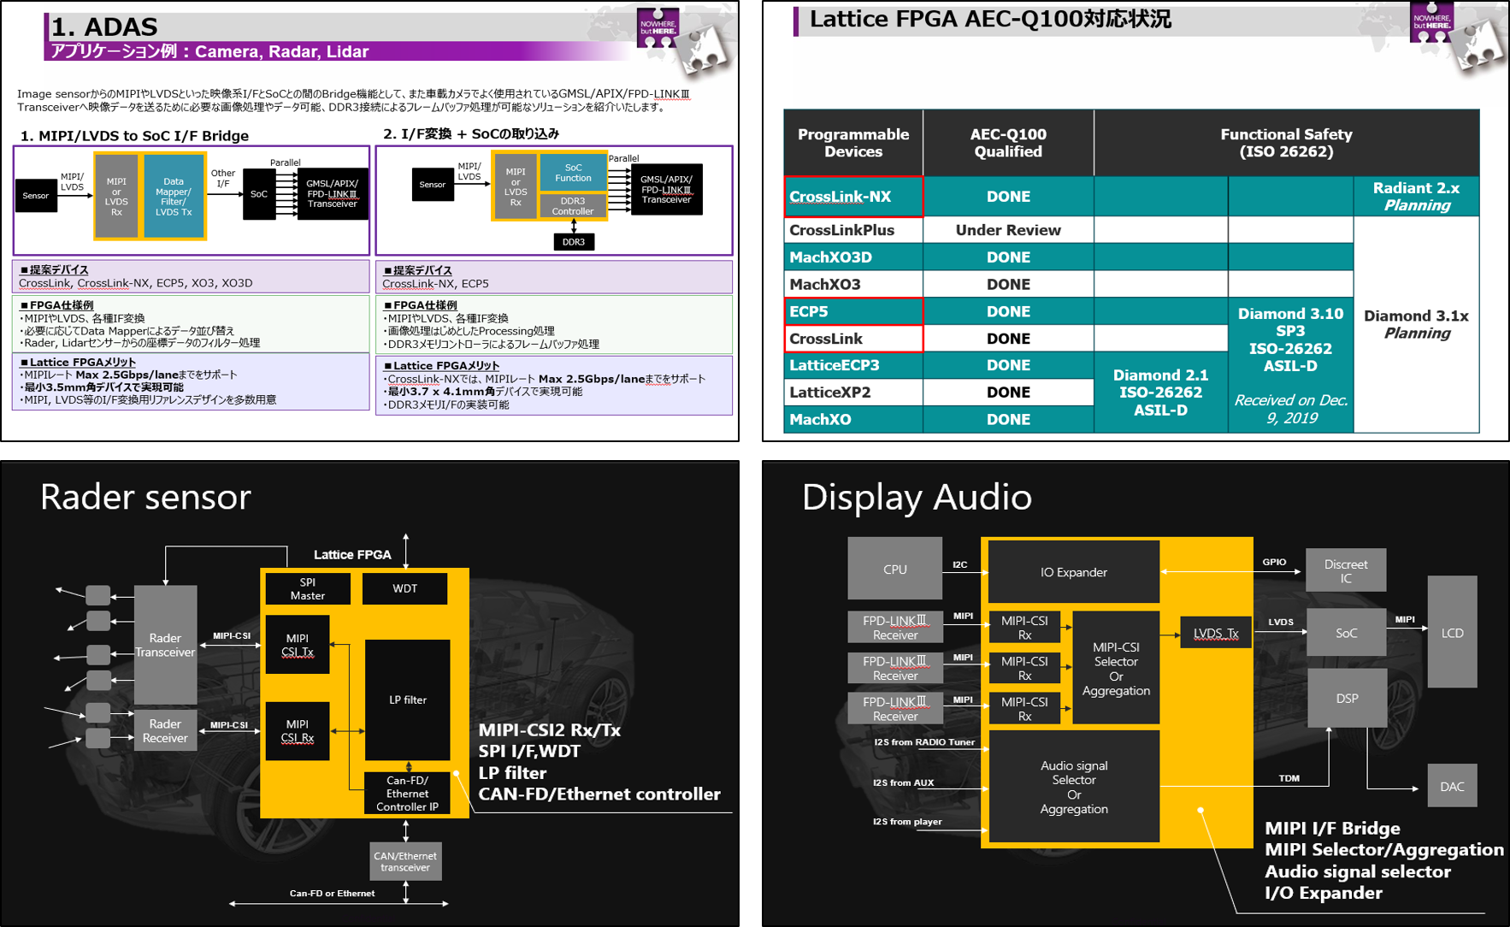Click the 'WDT' block
Screen dimensions: 1510x927
(404, 588)
